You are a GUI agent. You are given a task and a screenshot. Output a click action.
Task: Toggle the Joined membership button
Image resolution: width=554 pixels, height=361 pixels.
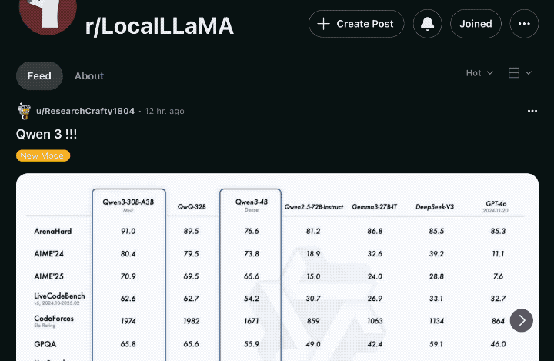click(476, 24)
